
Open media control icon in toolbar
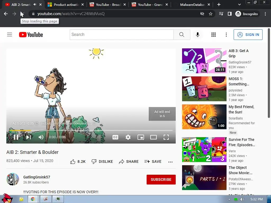tap(221, 14)
